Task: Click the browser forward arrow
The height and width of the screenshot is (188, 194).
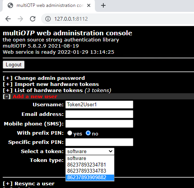Action: coord(20,19)
